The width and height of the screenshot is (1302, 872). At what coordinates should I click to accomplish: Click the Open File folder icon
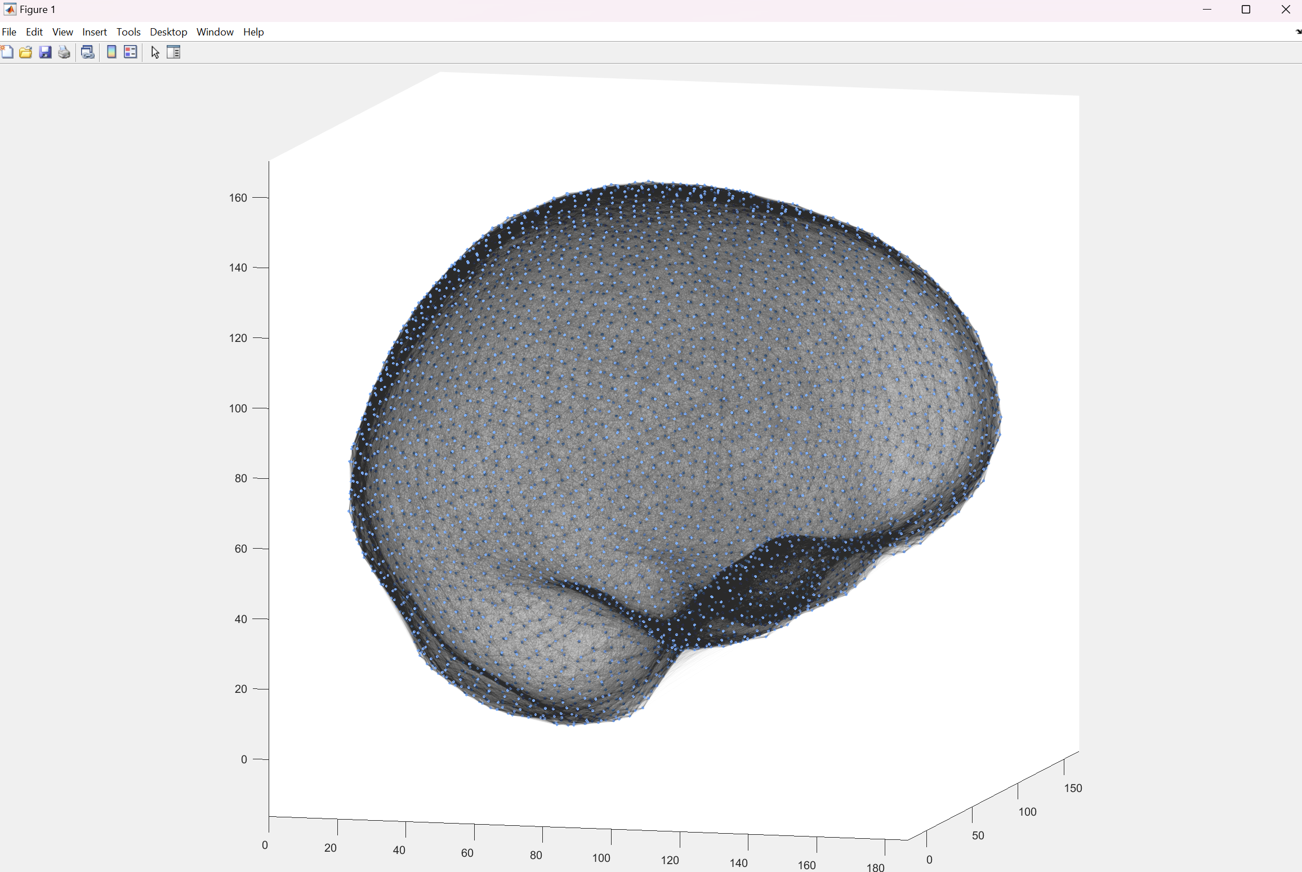coord(26,52)
